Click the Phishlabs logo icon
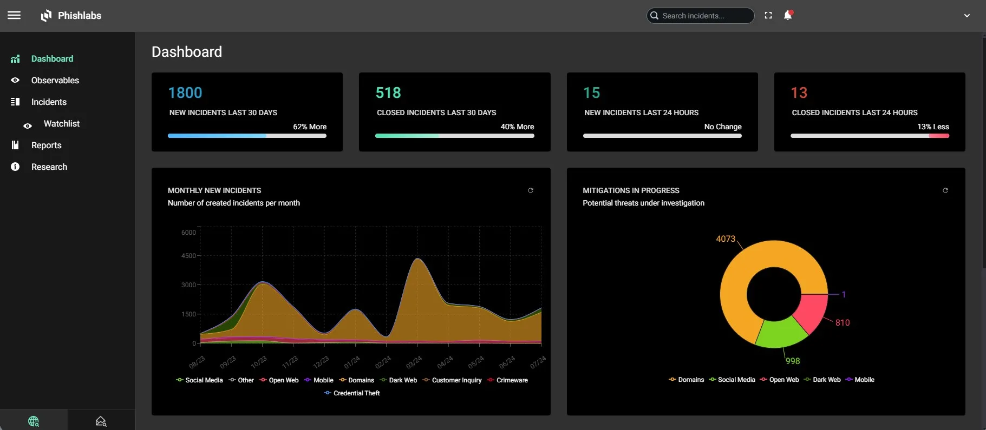The height and width of the screenshot is (430, 986). 47,16
